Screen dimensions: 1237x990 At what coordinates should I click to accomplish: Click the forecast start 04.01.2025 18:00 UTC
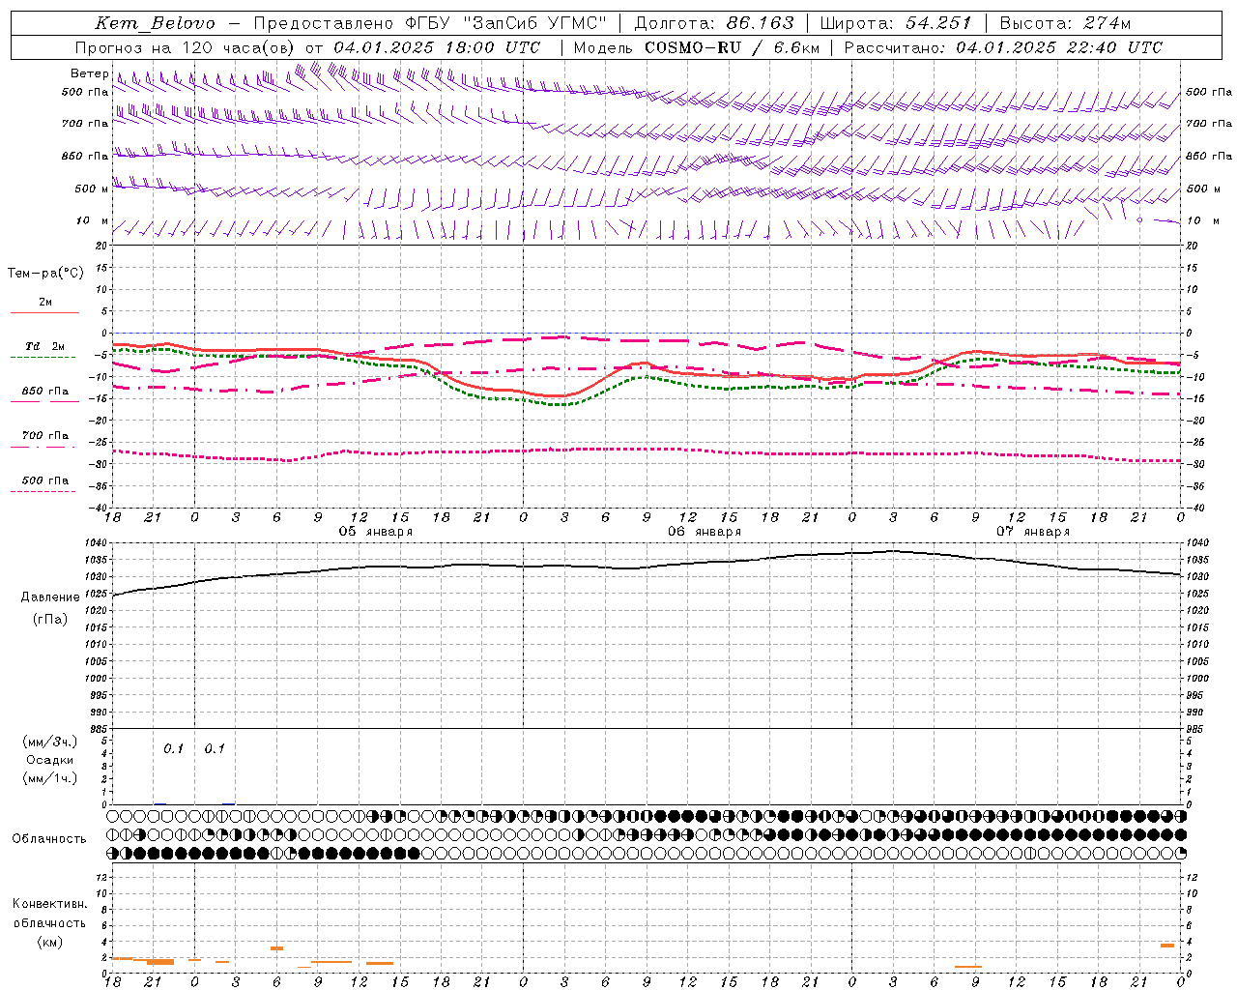(437, 47)
